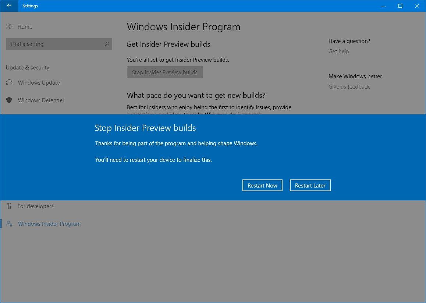
Task: Select Windows Insider Program in sidebar
Action: 49,224
